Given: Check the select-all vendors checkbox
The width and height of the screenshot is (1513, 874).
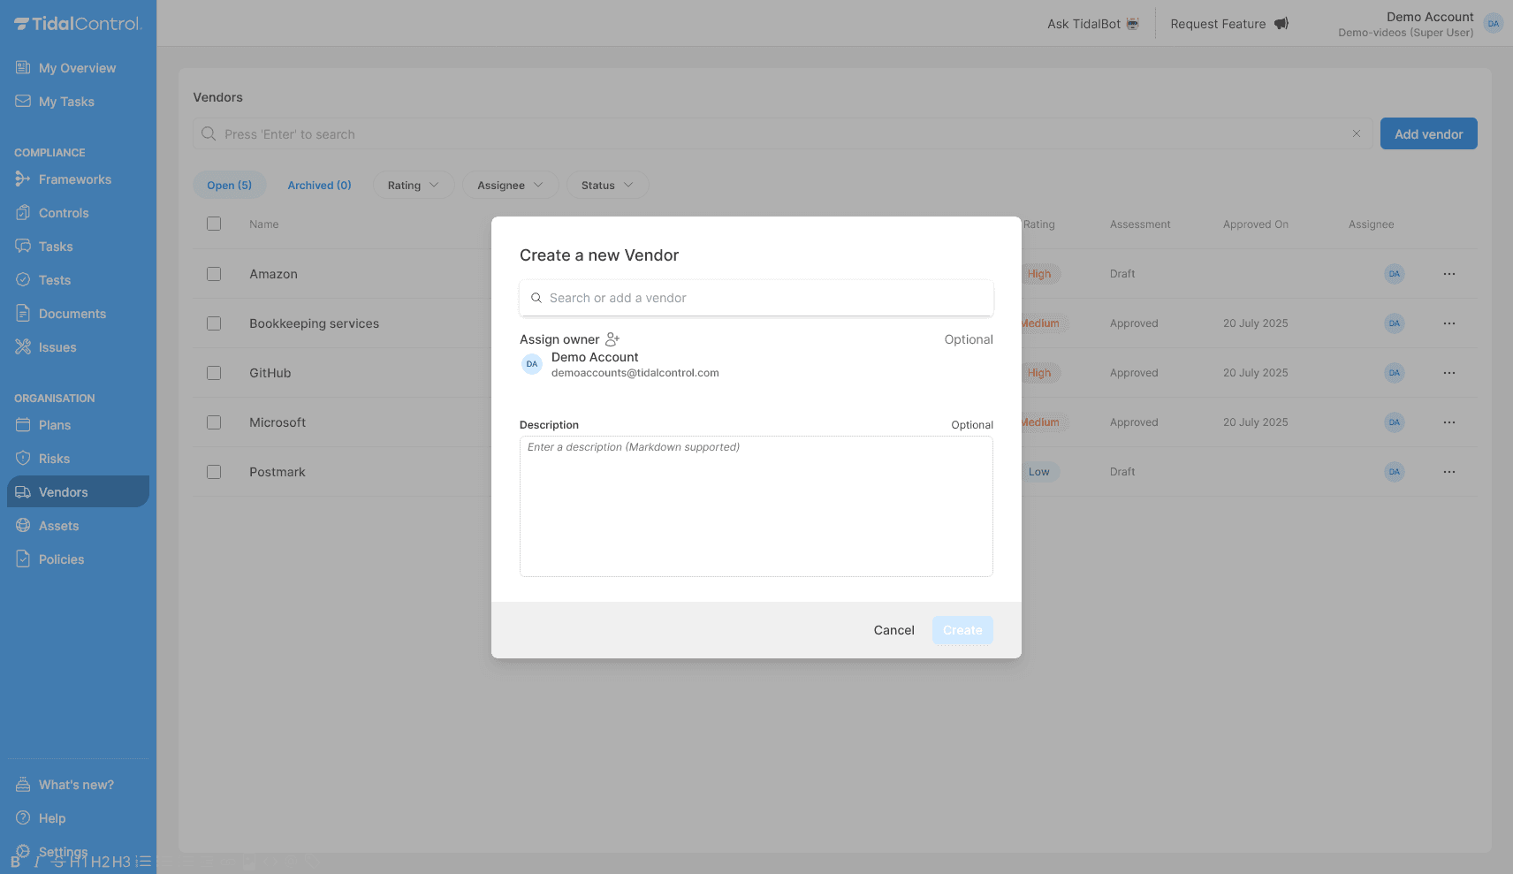Looking at the screenshot, I should (x=214, y=224).
